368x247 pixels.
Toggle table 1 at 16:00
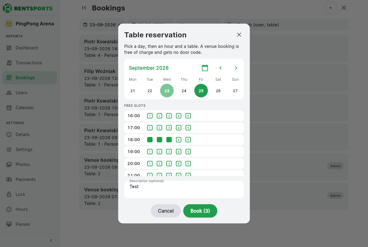click(x=150, y=116)
